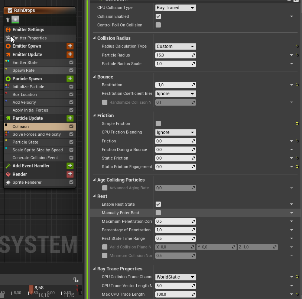
Task: Reset Static Friction Engagement to default
Action: coord(297,166)
